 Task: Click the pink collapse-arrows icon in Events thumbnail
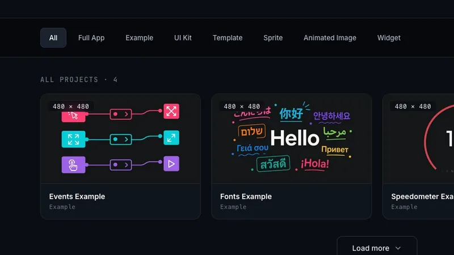171,111
